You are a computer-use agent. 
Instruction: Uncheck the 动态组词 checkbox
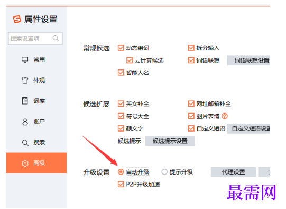[x=121, y=48]
